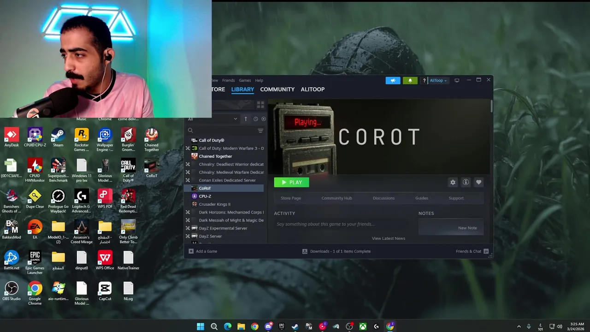Image resolution: width=590 pixels, height=332 pixels.
Task: Open the Steam announcements megaphone button
Action: pyautogui.click(x=393, y=80)
